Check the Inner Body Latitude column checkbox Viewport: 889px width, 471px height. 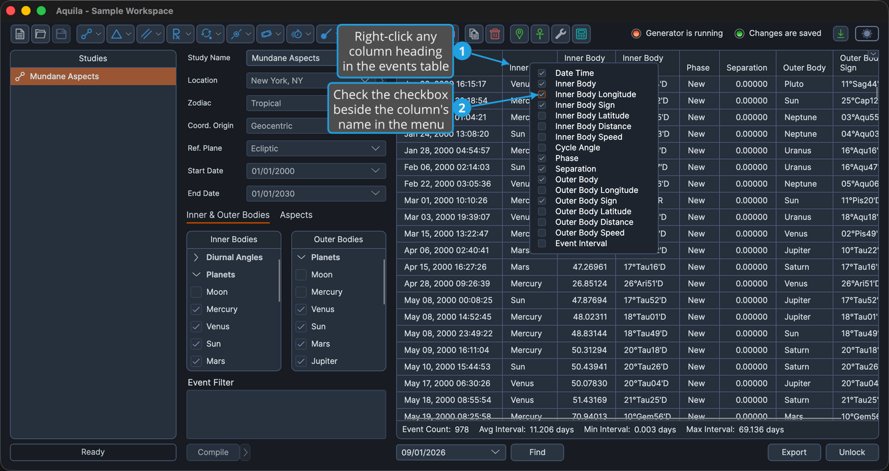point(542,116)
